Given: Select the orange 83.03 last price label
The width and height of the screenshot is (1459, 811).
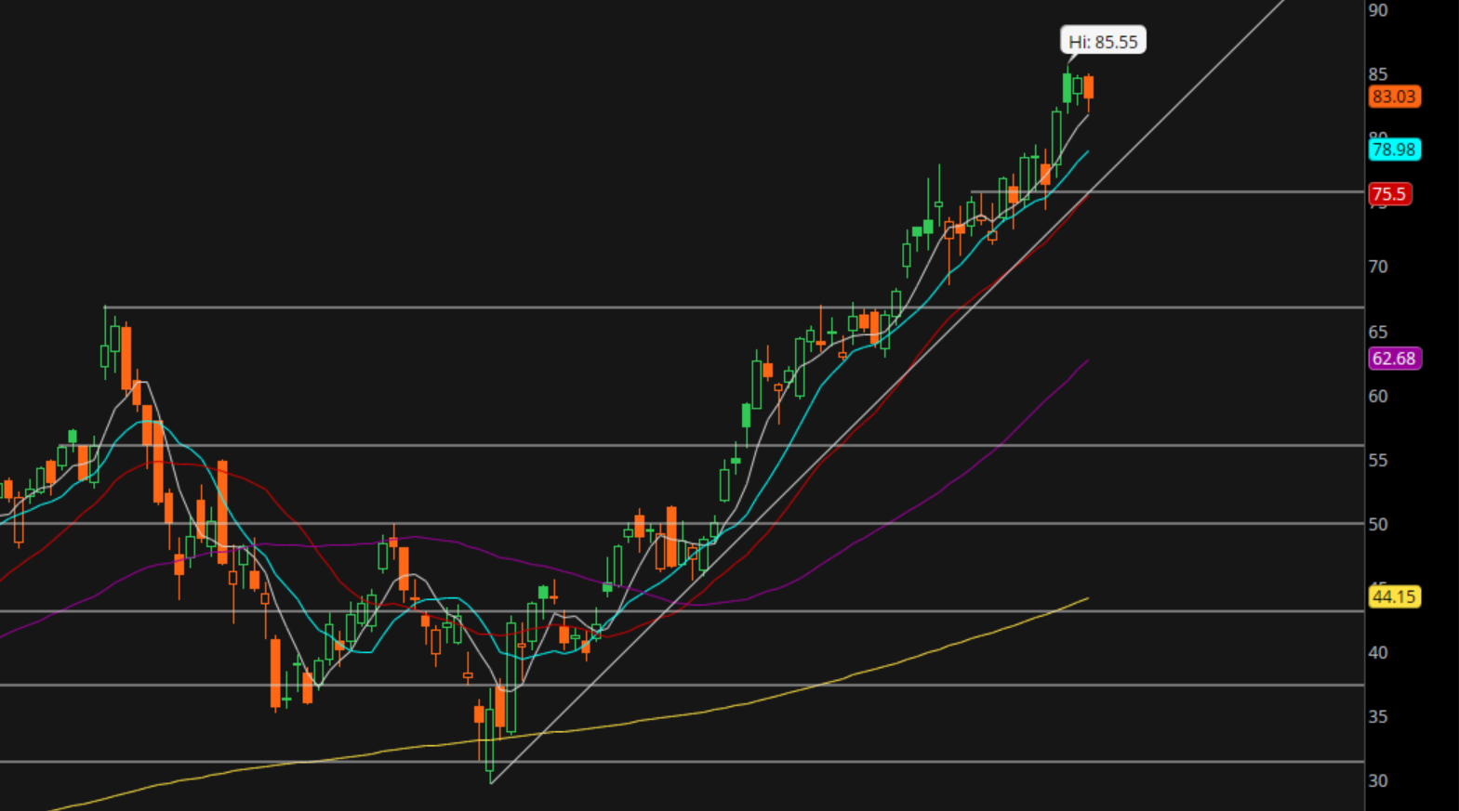Looking at the screenshot, I should point(1394,97).
